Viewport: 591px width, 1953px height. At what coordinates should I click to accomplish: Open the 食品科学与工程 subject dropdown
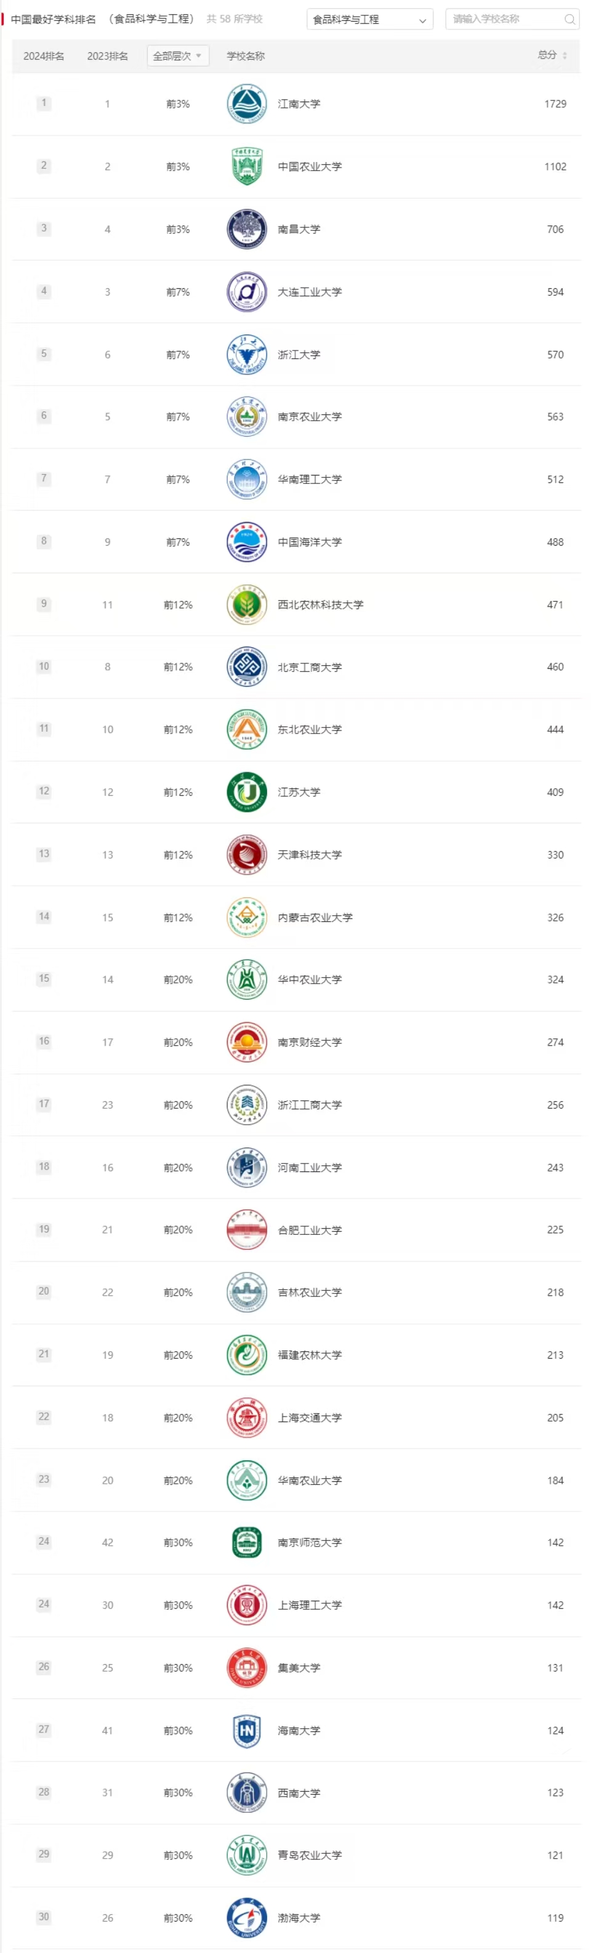tap(369, 20)
